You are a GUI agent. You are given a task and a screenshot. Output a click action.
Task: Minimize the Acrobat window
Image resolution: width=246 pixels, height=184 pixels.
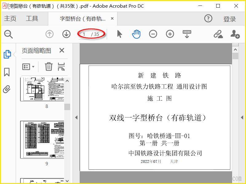(200, 6)
